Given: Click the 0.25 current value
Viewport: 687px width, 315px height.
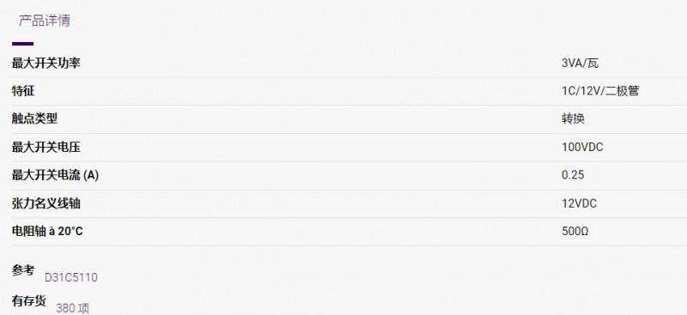Looking at the screenshot, I should 573,175.
